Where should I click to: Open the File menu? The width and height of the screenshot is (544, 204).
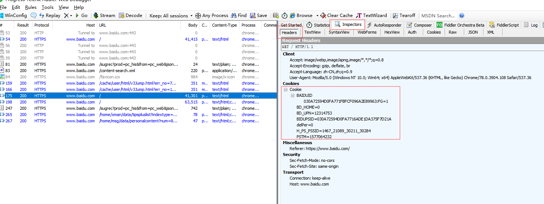[x=3, y=7]
